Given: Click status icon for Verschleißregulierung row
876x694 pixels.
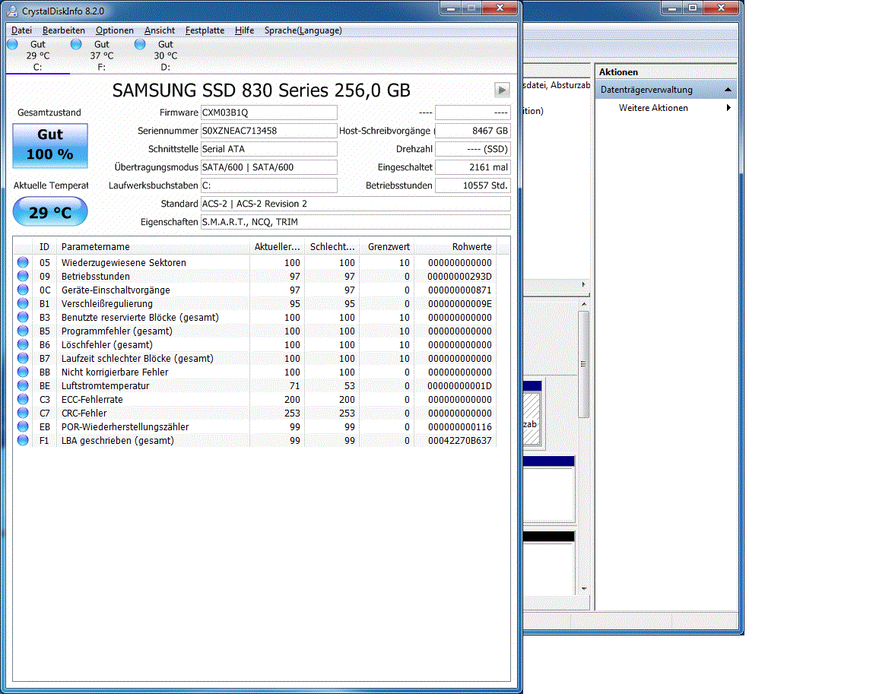Looking at the screenshot, I should [23, 303].
